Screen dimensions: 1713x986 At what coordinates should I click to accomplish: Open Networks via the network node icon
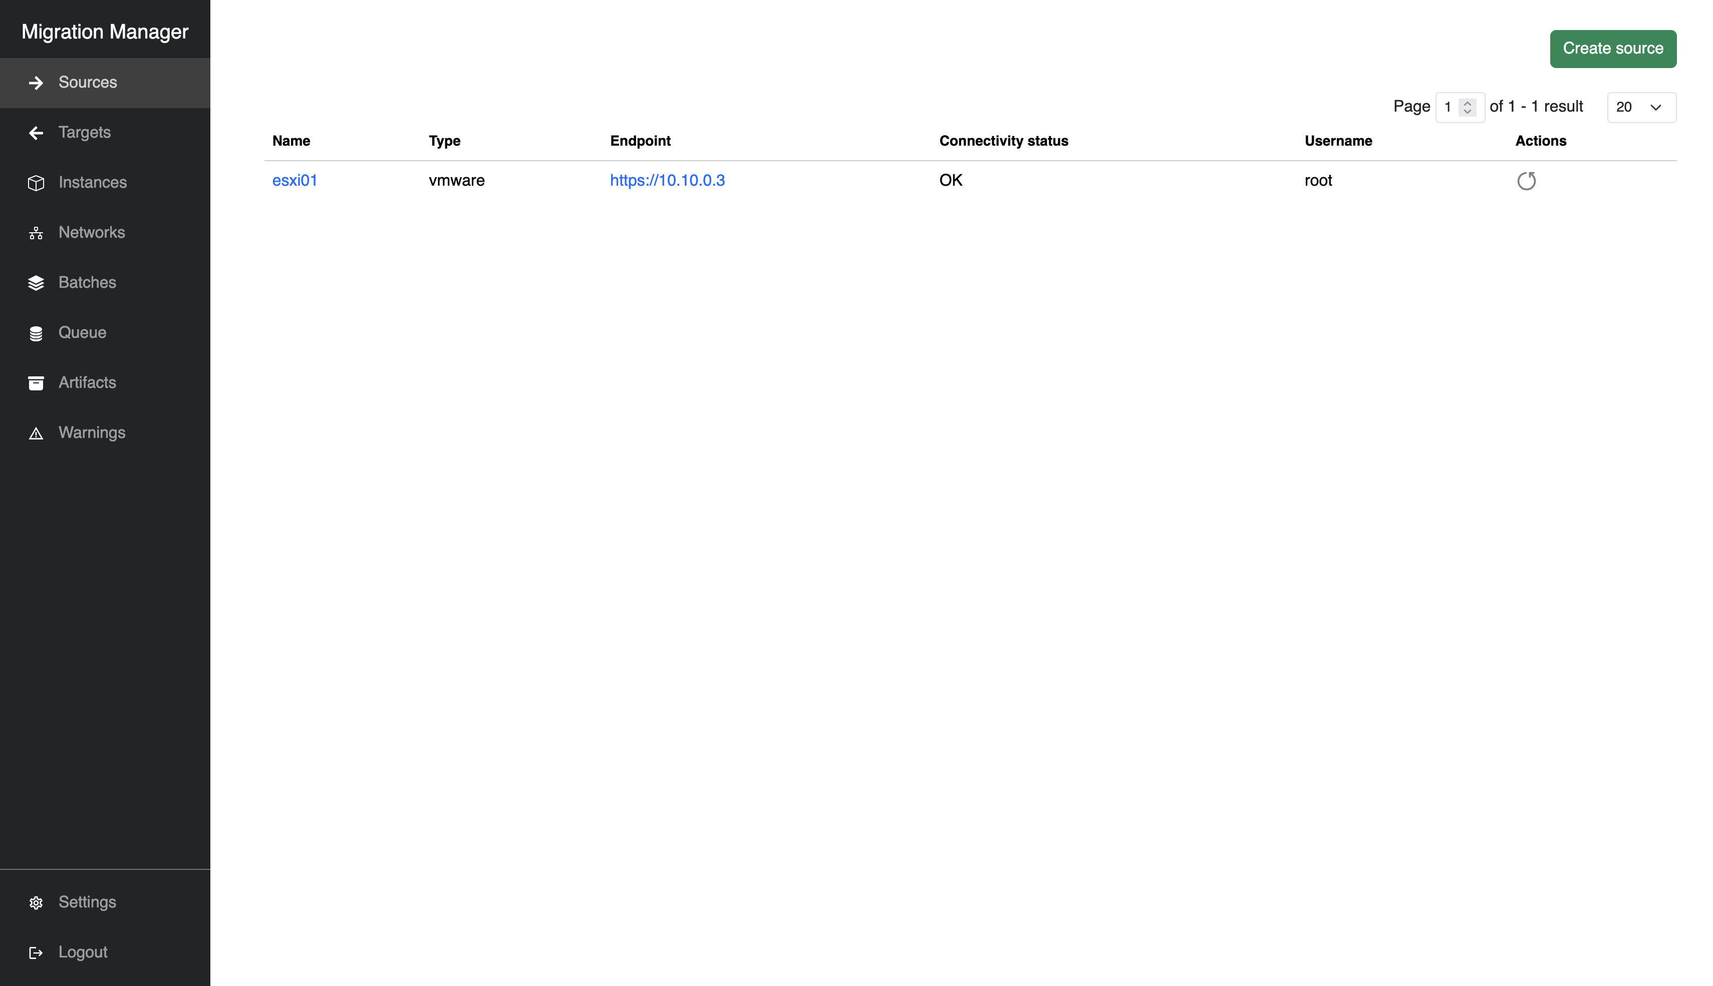pyautogui.click(x=36, y=232)
